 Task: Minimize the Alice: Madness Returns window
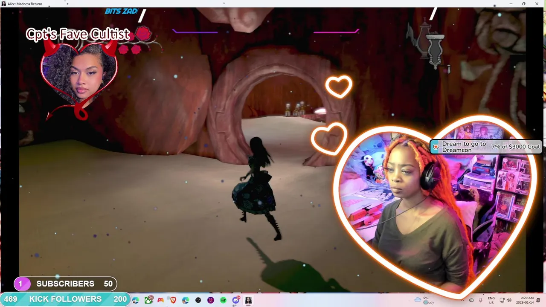[x=511, y=4]
